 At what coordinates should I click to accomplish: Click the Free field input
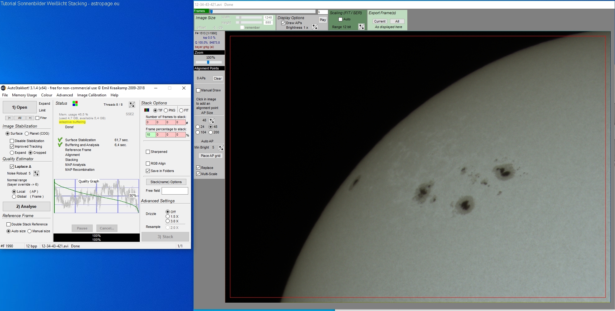tap(175, 191)
